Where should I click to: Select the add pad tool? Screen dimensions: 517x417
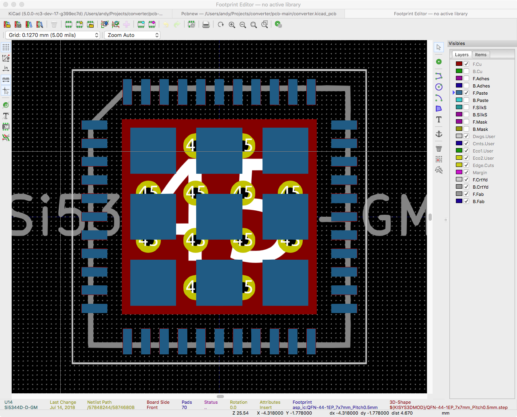tap(439, 62)
